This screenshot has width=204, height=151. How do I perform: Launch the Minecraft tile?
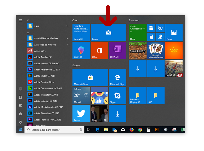click(138, 50)
